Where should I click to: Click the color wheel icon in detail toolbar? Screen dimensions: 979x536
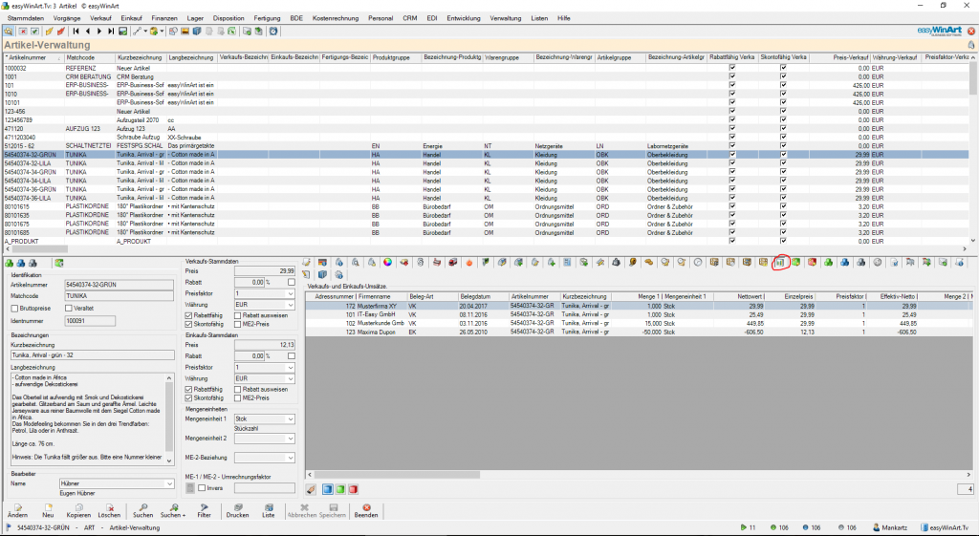(387, 262)
